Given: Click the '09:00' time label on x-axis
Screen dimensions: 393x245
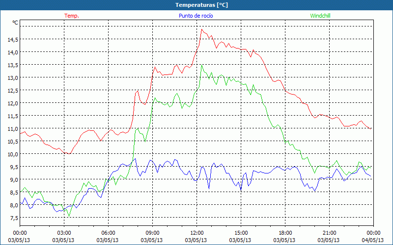Looking at the screenshot, I should tap(152, 233).
